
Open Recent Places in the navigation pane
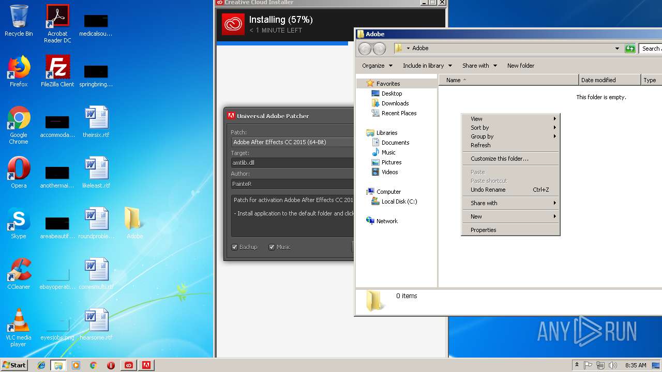click(x=399, y=113)
